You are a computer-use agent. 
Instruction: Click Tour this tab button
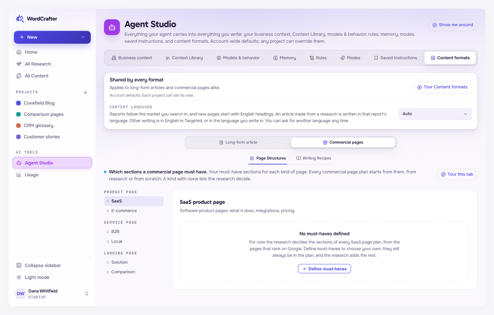coord(457,174)
